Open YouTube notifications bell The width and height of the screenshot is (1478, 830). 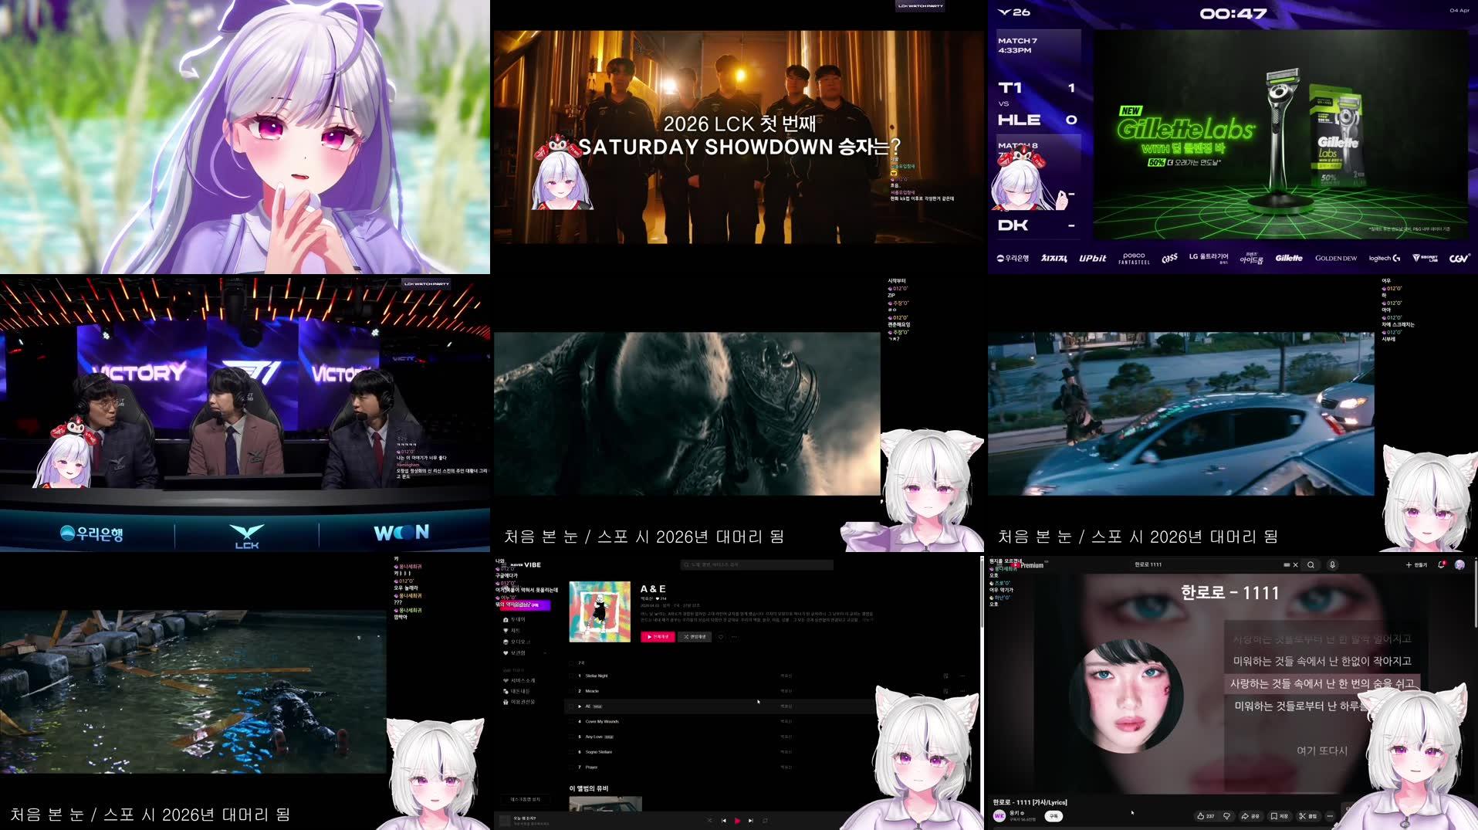tap(1440, 564)
